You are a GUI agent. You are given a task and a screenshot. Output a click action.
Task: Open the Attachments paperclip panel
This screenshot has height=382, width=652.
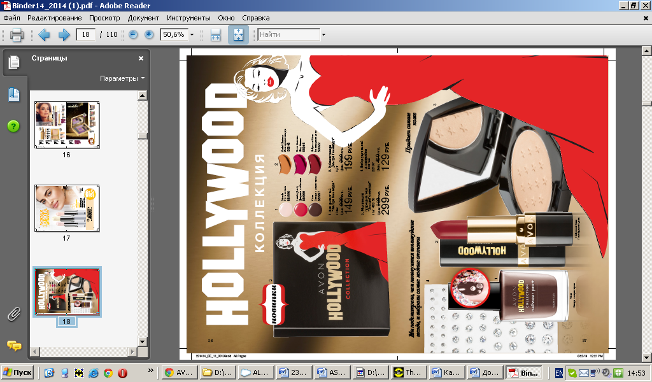click(x=14, y=315)
